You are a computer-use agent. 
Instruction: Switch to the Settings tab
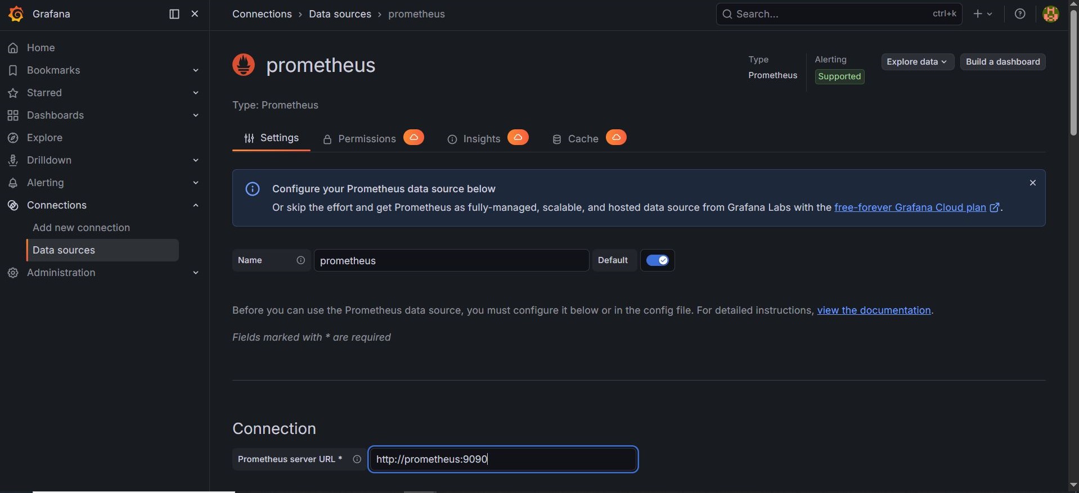(x=271, y=138)
